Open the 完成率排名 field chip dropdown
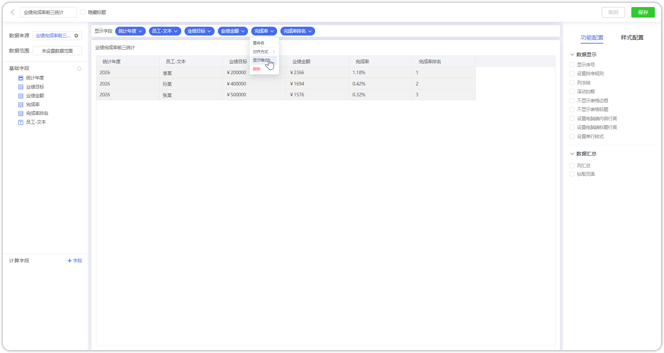 [310, 31]
